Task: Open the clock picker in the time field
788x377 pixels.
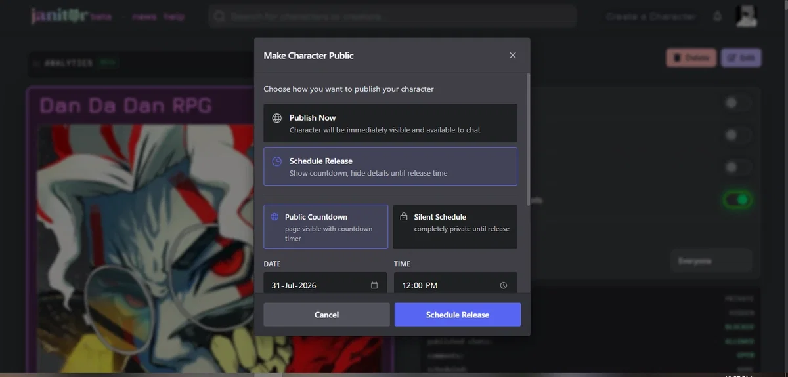Action: coord(504,285)
